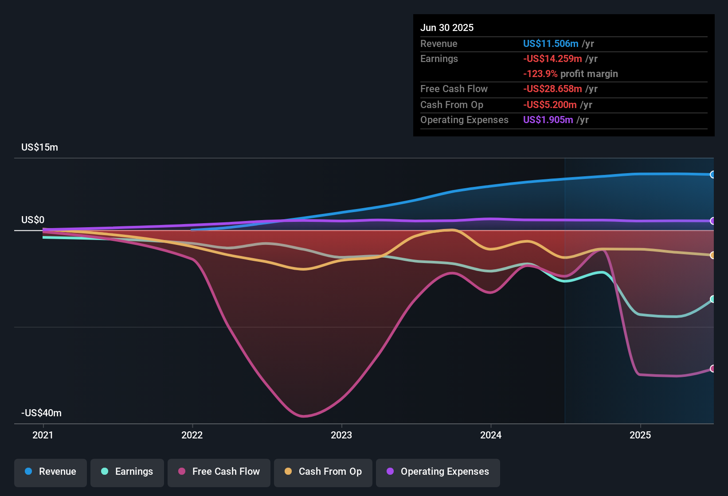Click the 2025 x-axis label
728x496 pixels.
640,435
